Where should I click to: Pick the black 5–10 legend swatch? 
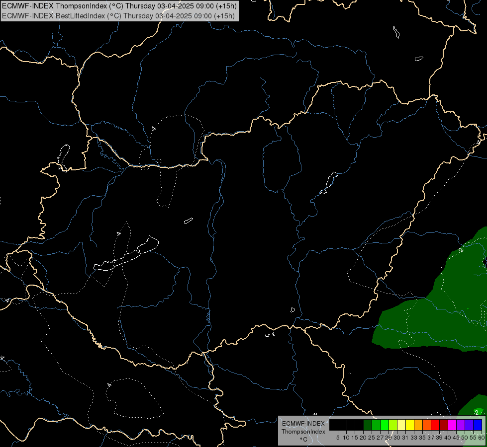(x=342, y=425)
